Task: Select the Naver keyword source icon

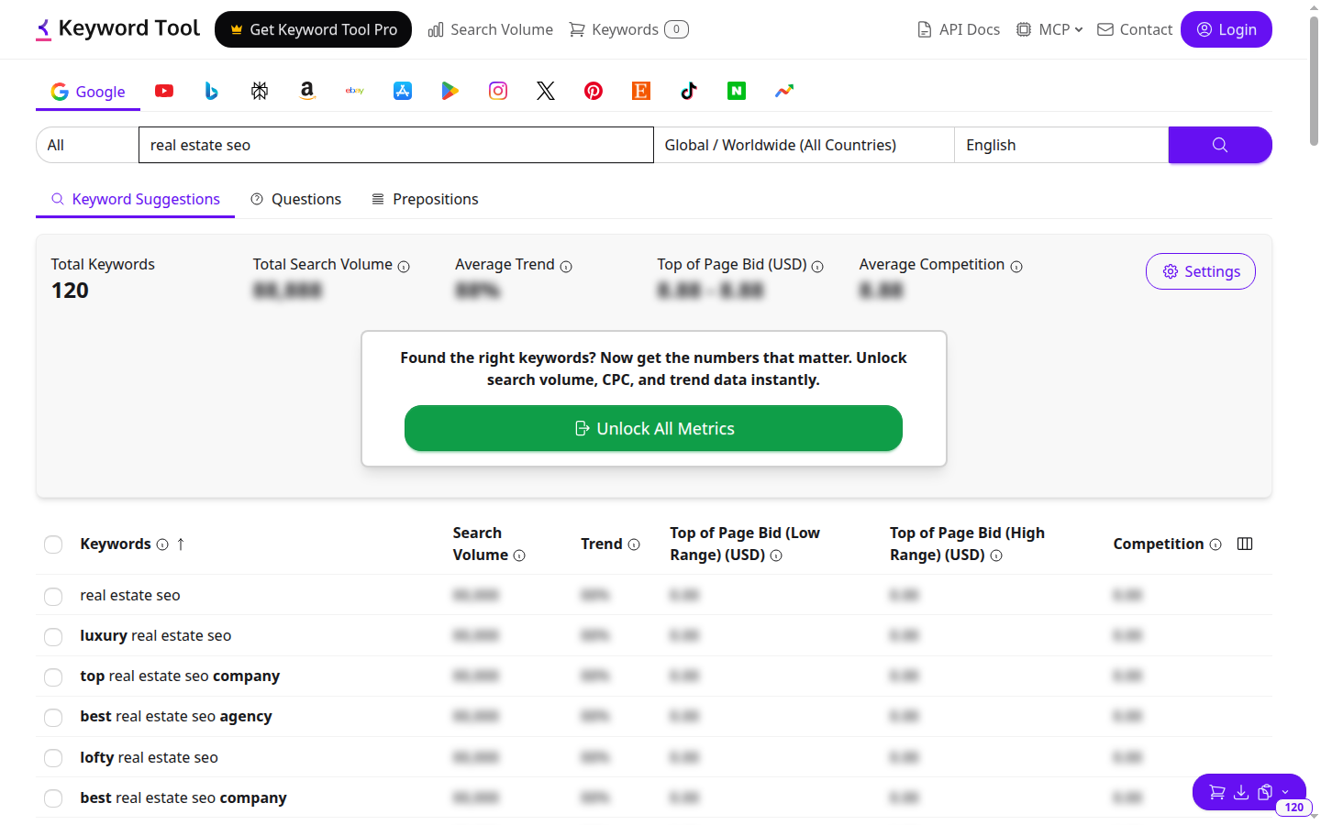Action: point(737,91)
